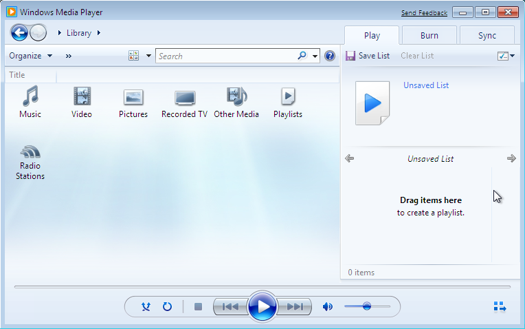Viewport: 525px width, 329px height.
Task: Turn repeat on
Action: pyautogui.click(x=167, y=306)
